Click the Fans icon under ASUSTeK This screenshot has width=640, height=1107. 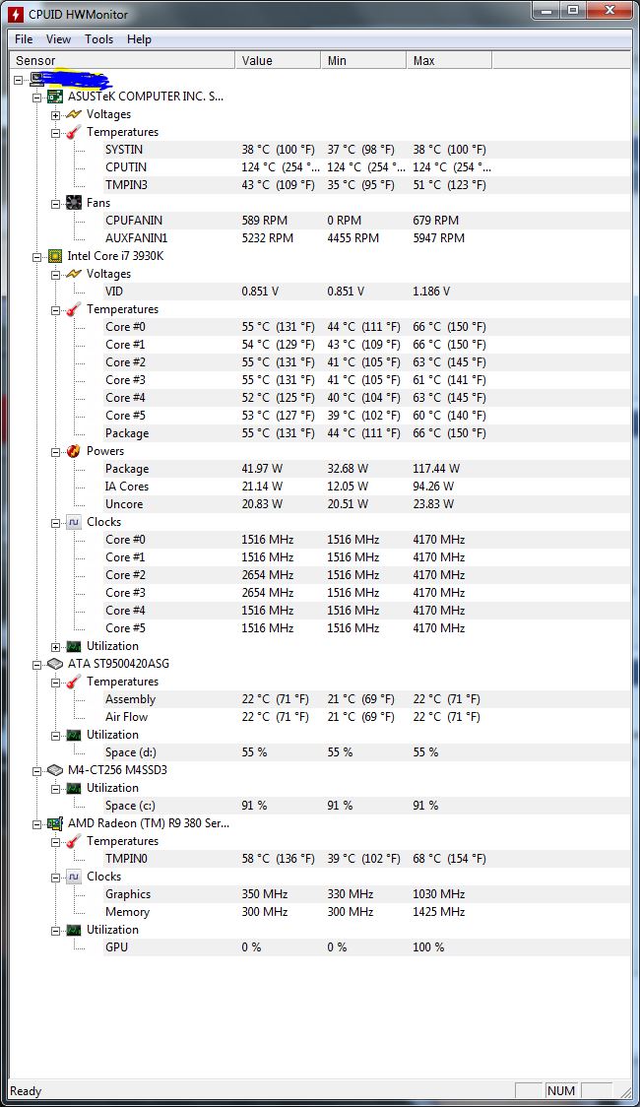pyautogui.click(x=74, y=203)
